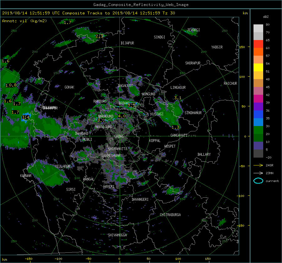Screen dimensions: 282x263
Task: Click the 3.3 VIL annotation near Badami
Action: [x=131, y=106]
